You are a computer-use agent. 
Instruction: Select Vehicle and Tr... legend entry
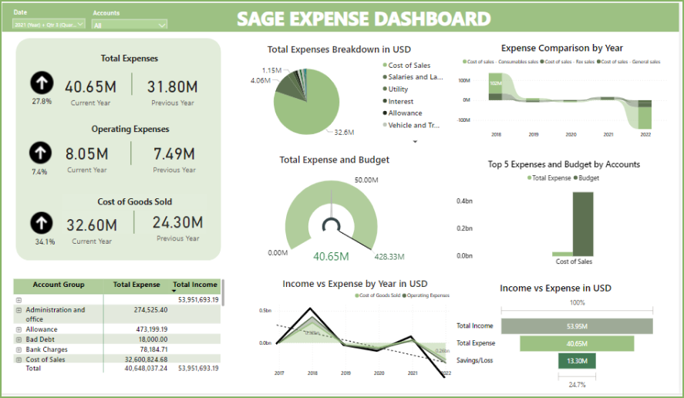pos(411,125)
